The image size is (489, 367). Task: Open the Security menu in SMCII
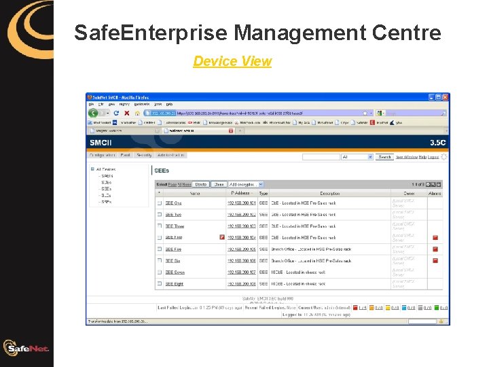pos(144,155)
